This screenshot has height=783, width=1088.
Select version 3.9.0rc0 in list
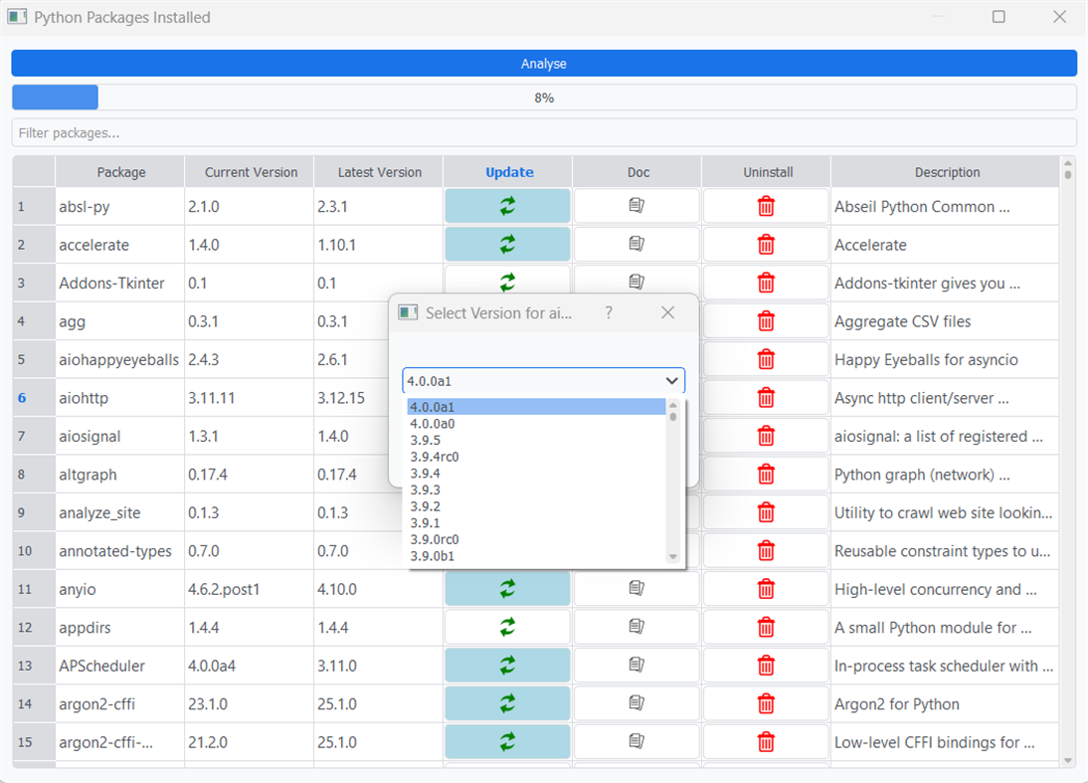pyautogui.click(x=536, y=539)
